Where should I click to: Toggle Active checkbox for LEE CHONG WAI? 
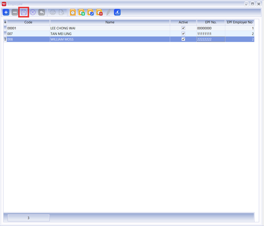pyautogui.click(x=183, y=28)
